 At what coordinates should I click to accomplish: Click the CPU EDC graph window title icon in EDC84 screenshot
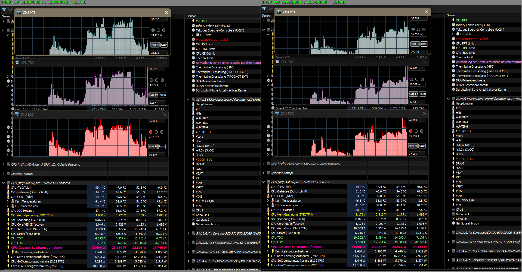(17, 115)
